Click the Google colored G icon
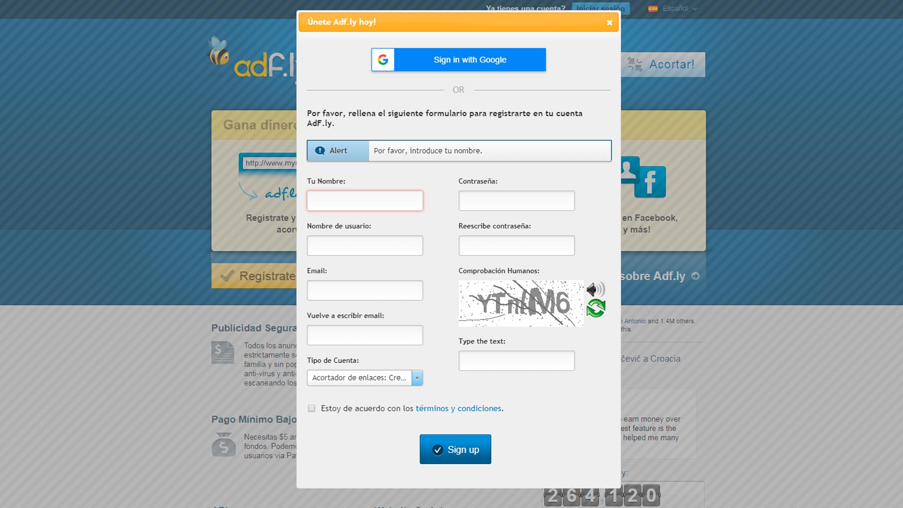Image resolution: width=903 pixels, height=508 pixels. 383,60
